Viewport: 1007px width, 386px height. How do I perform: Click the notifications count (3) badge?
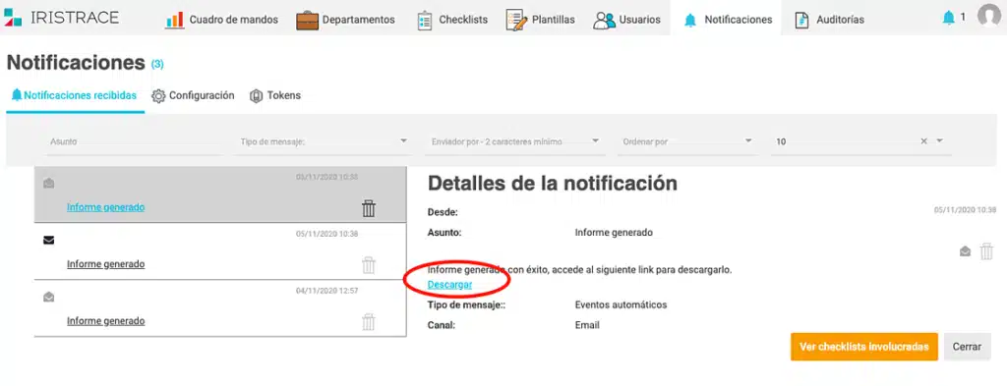[157, 64]
